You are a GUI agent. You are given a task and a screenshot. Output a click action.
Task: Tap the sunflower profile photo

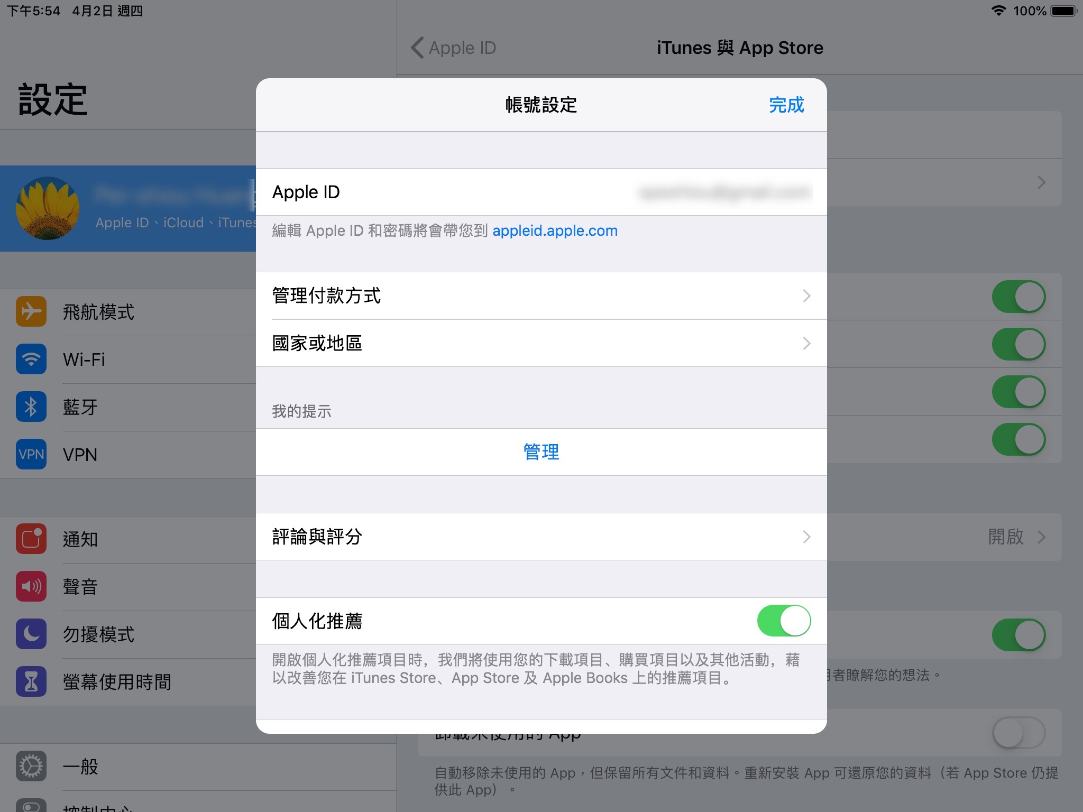(x=47, y=208)
